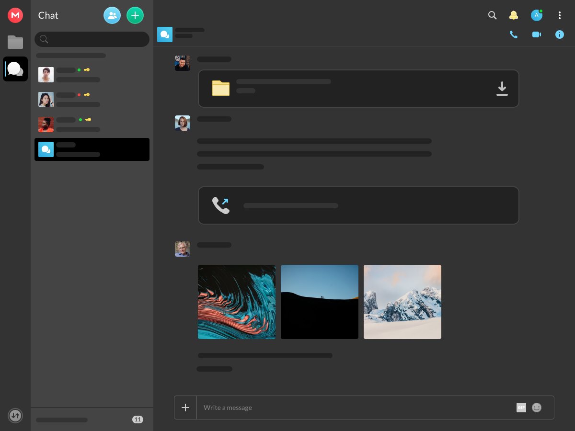Open global search with the magnifier icon

pos(493,15)
